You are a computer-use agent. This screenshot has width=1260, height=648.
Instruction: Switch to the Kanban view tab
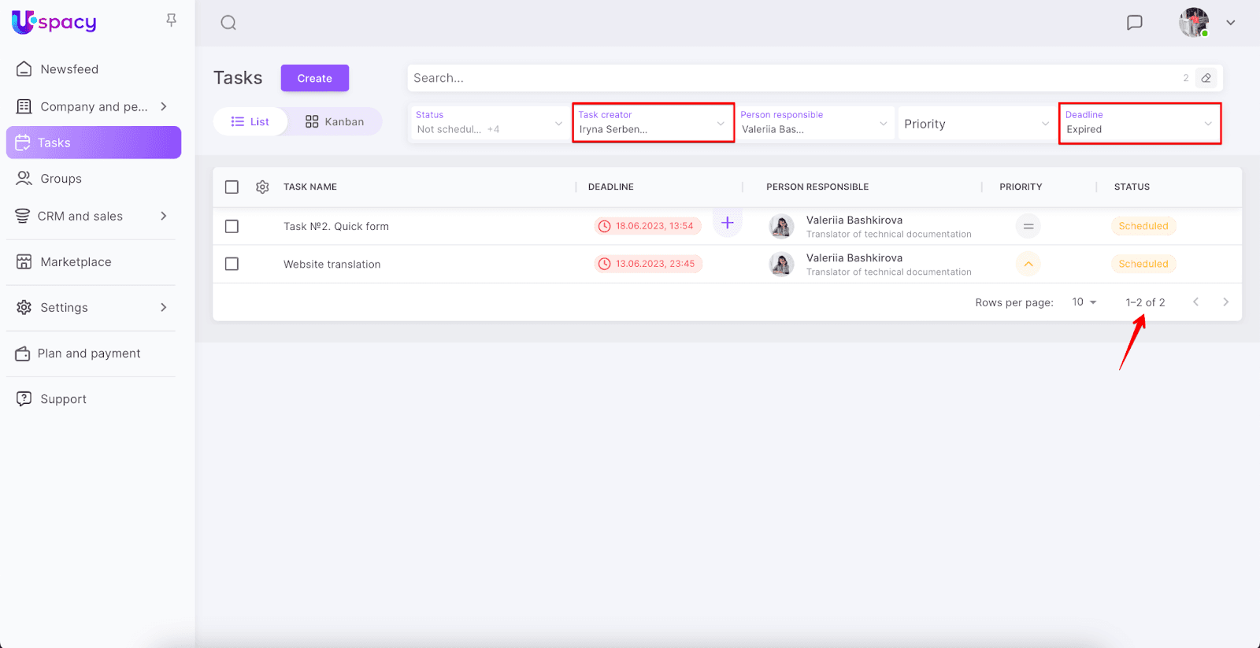pyautogui.click(x=335, y=122)
